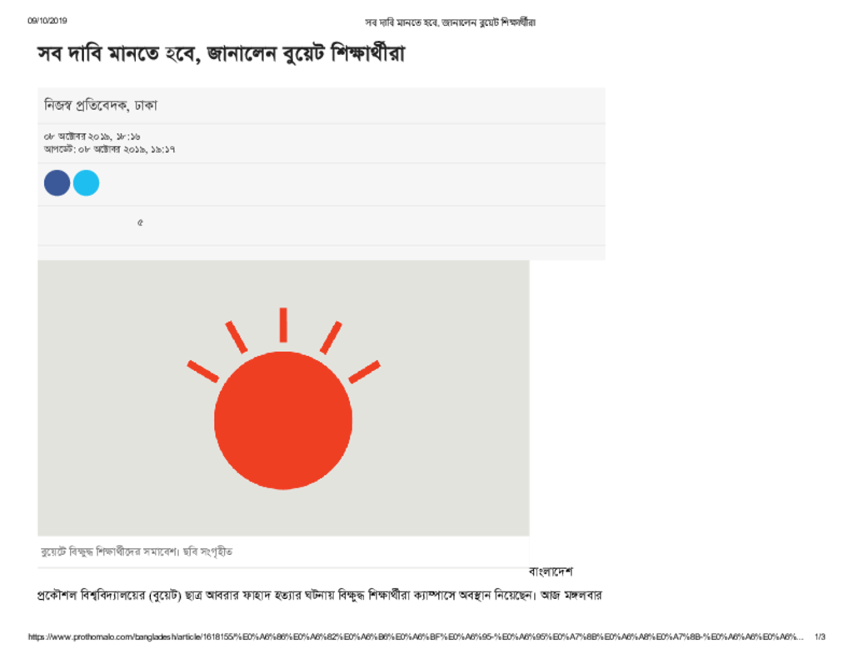Screen dimensions: 853x658
Task: Click the author line নিজস্ব প্রতিবেদক, ঢাকা
Action: [101, 105]
